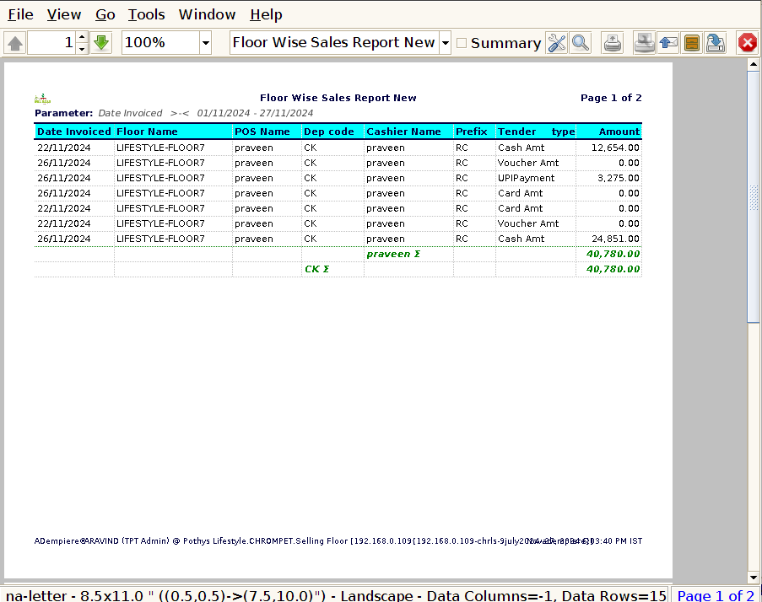Click the praveen Σ subtotal label
762x602 pixels.
click(x=393, y=254)
